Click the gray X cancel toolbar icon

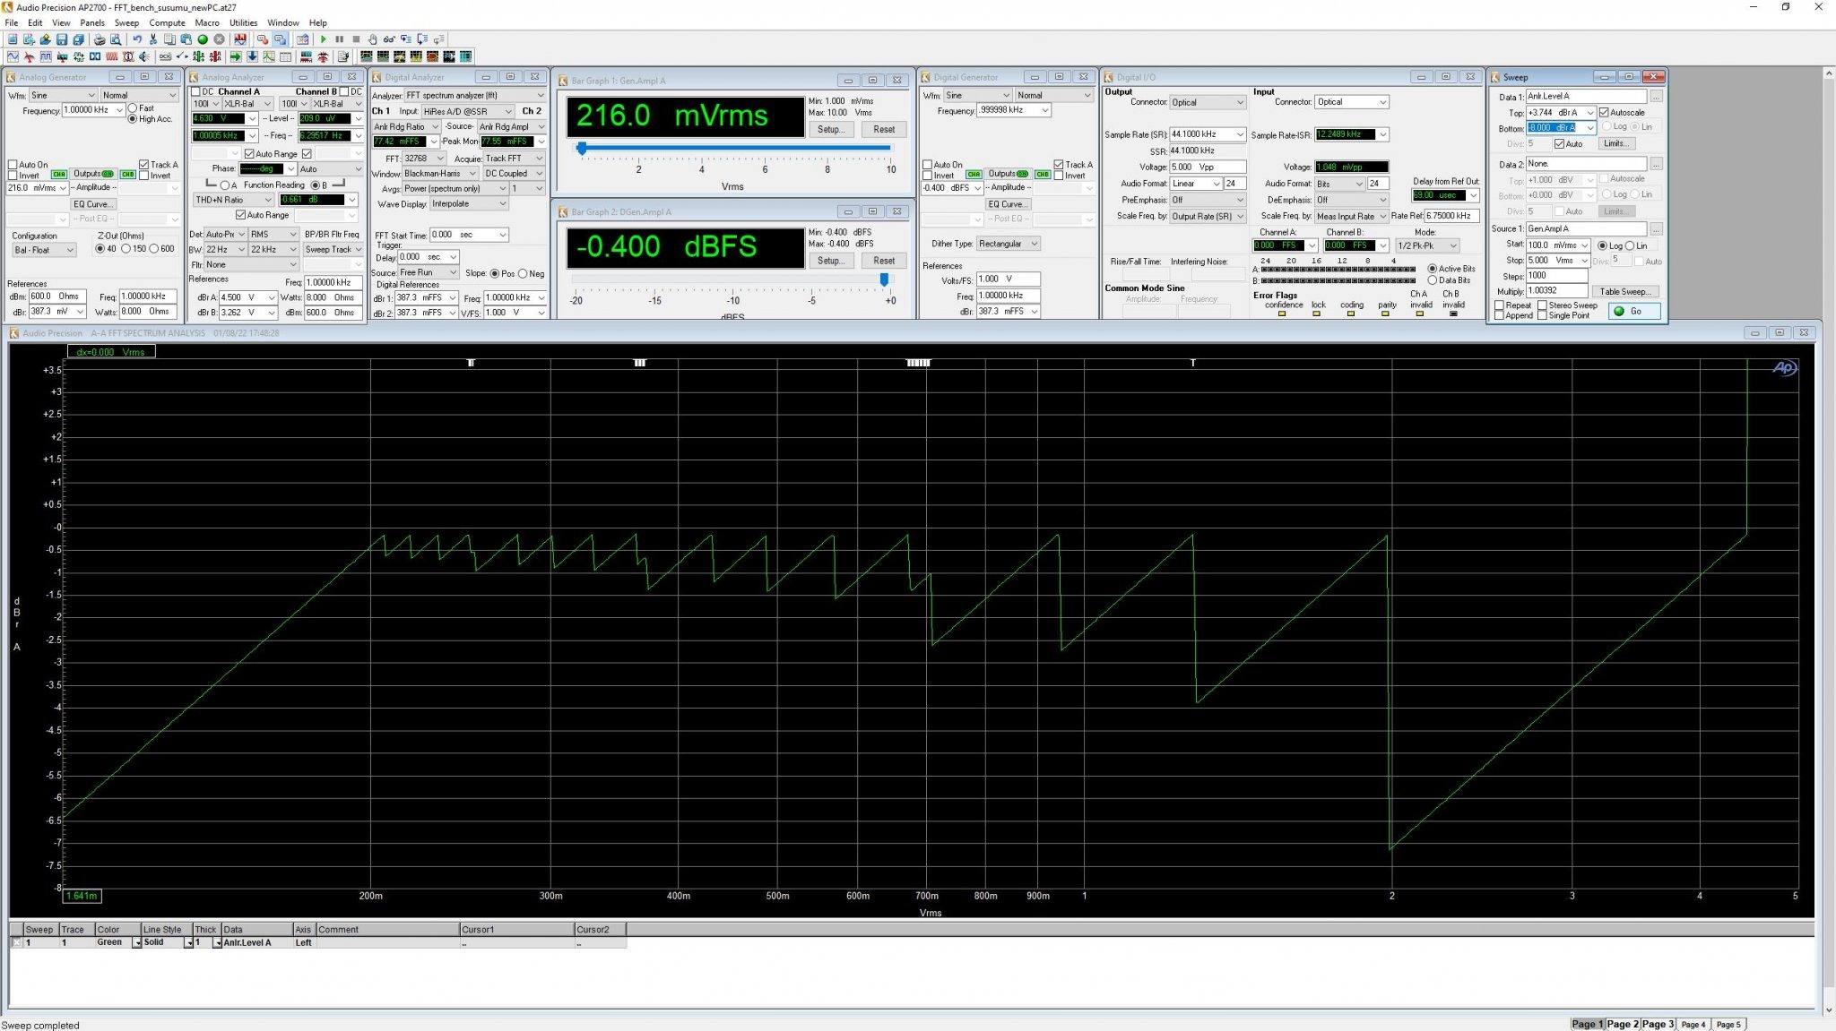click(x=219, y=39)
